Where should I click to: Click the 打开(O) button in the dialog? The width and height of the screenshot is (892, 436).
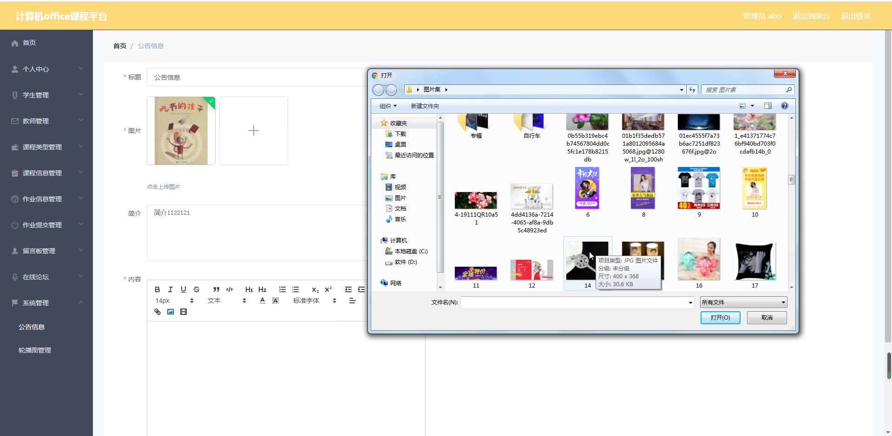(720, 317)
